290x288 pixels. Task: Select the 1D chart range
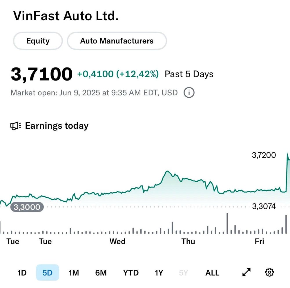tap(22, 273)
